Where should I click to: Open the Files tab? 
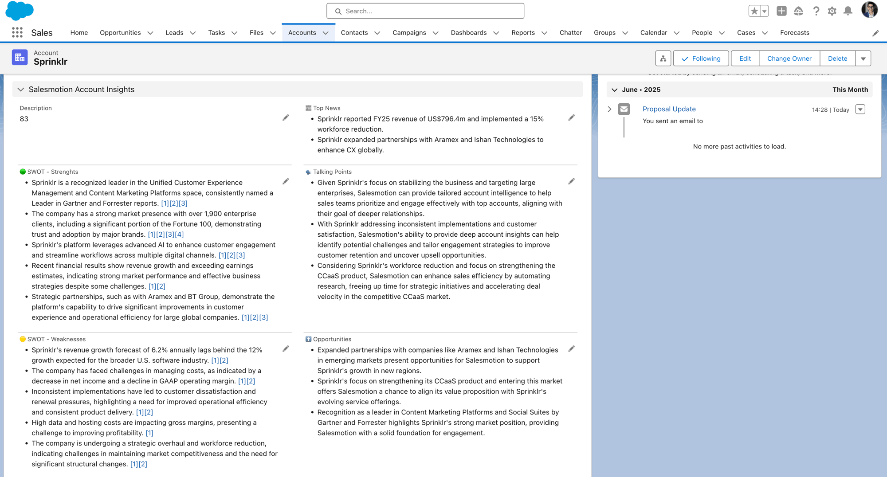point(256,33)
